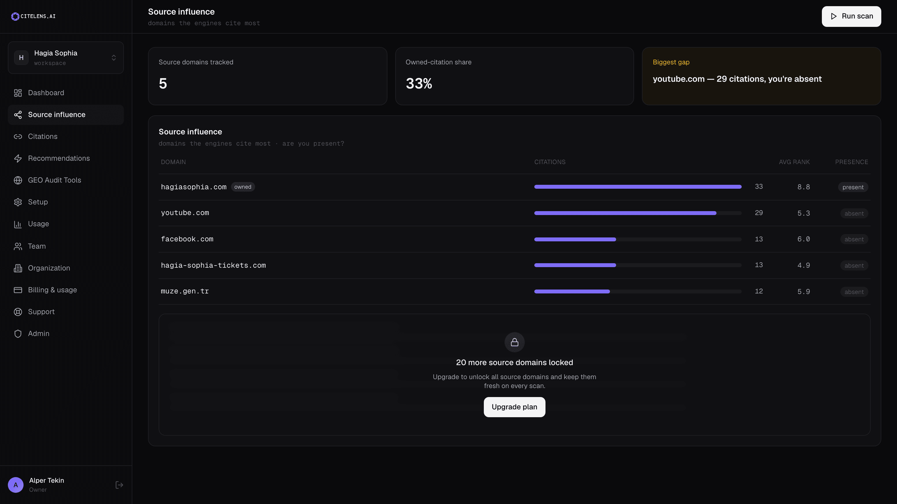Click the Domain column header
This screenshot has width=897, height=504.
pos(173,162)
